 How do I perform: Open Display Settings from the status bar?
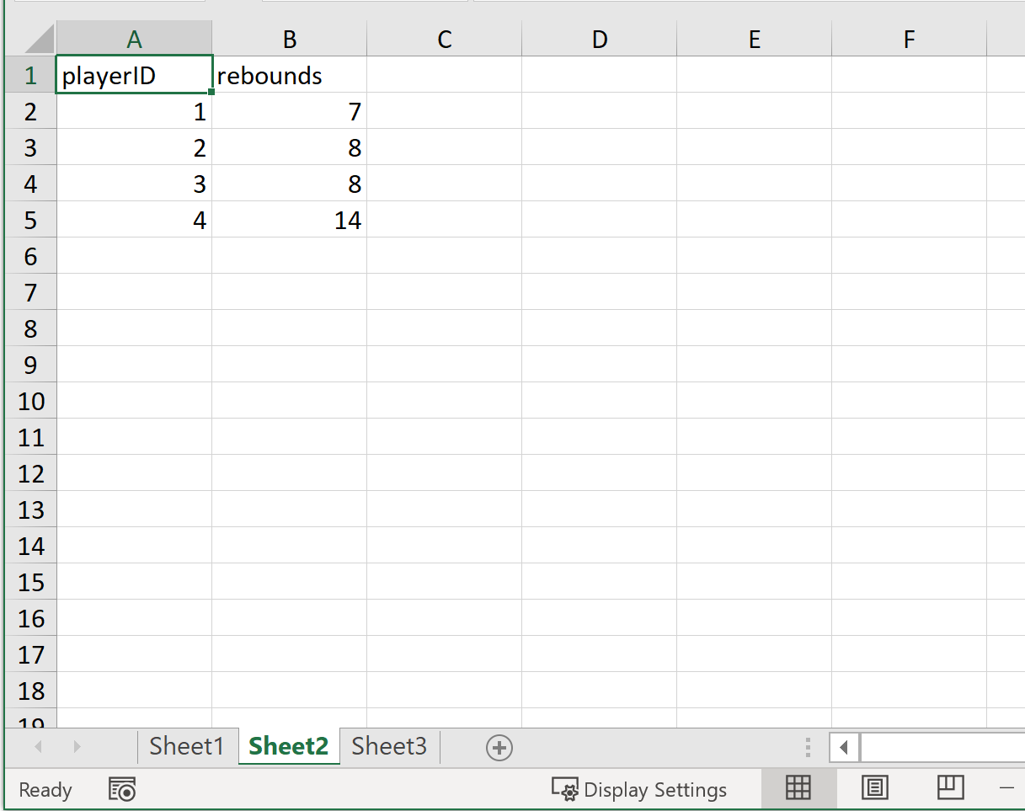[642, 789]
